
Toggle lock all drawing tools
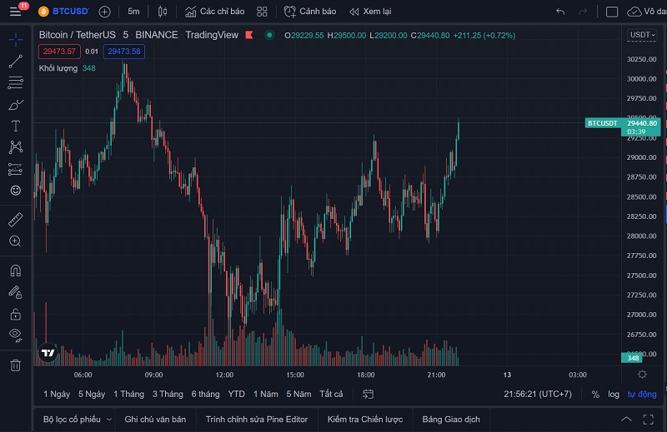point(16,314)
